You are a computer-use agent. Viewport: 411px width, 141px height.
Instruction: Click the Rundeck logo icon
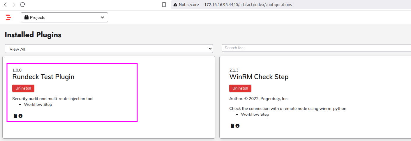(x=8, y=17)
